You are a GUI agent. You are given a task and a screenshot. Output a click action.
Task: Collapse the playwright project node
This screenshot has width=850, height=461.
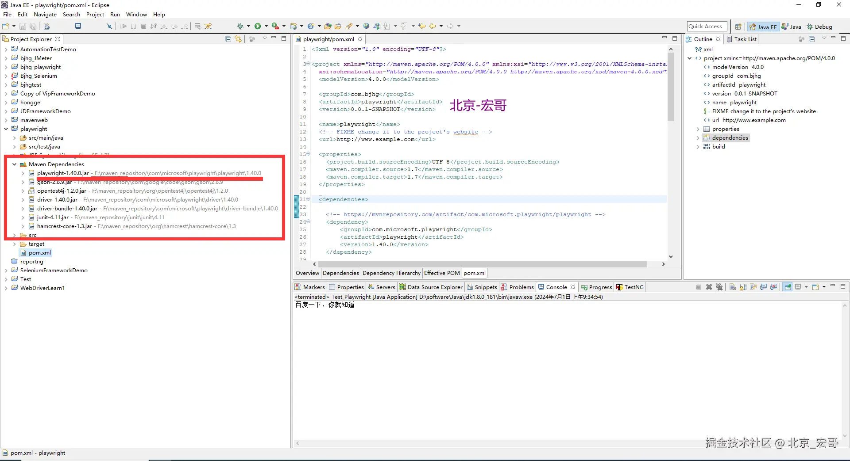tap(6, 129)
